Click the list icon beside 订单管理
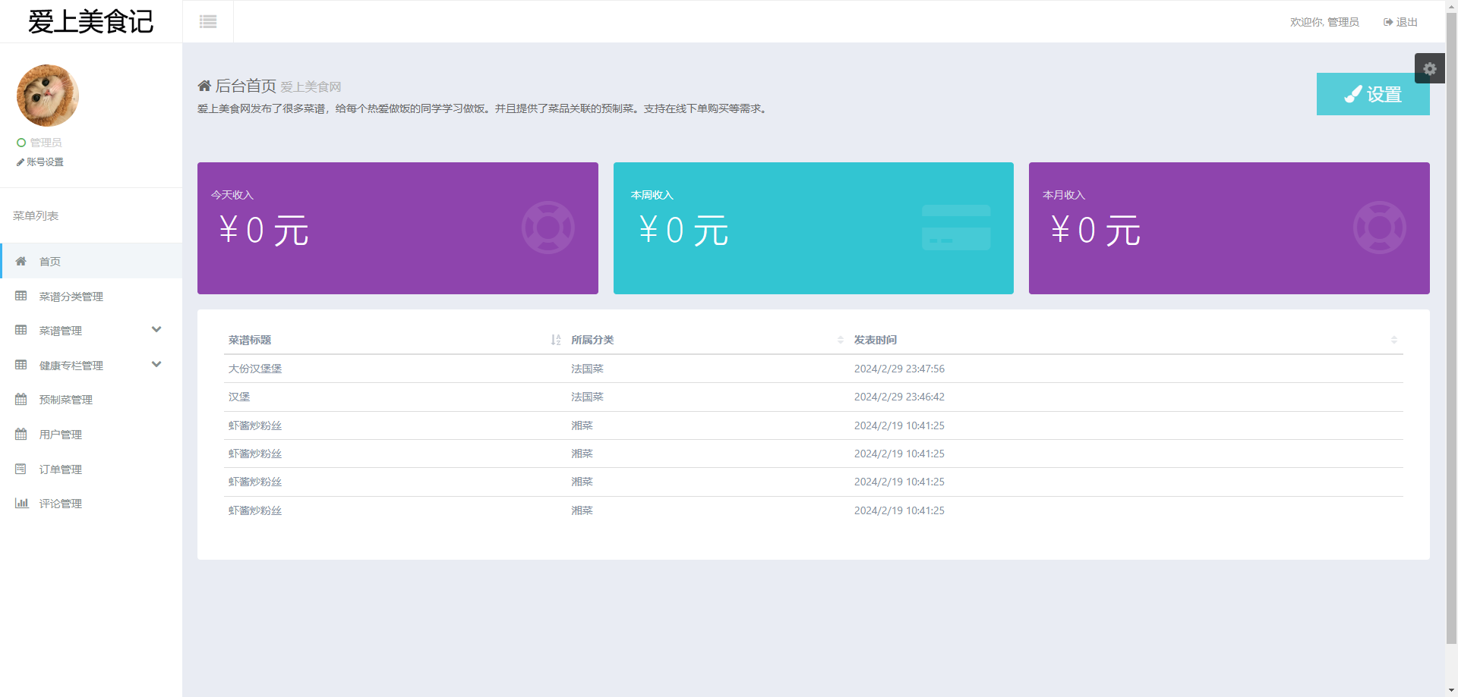Screen dimensions: 1458x697 (x=21, y=469)
